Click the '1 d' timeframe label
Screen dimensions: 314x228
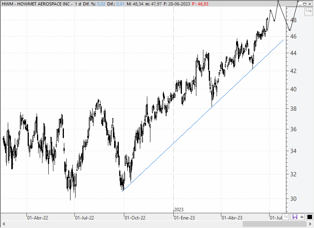click(78, 4)
